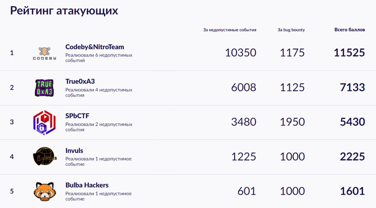376x208 pixels.
Task: Sort by the "Всего баллов" column header
Action: point(350,30)
